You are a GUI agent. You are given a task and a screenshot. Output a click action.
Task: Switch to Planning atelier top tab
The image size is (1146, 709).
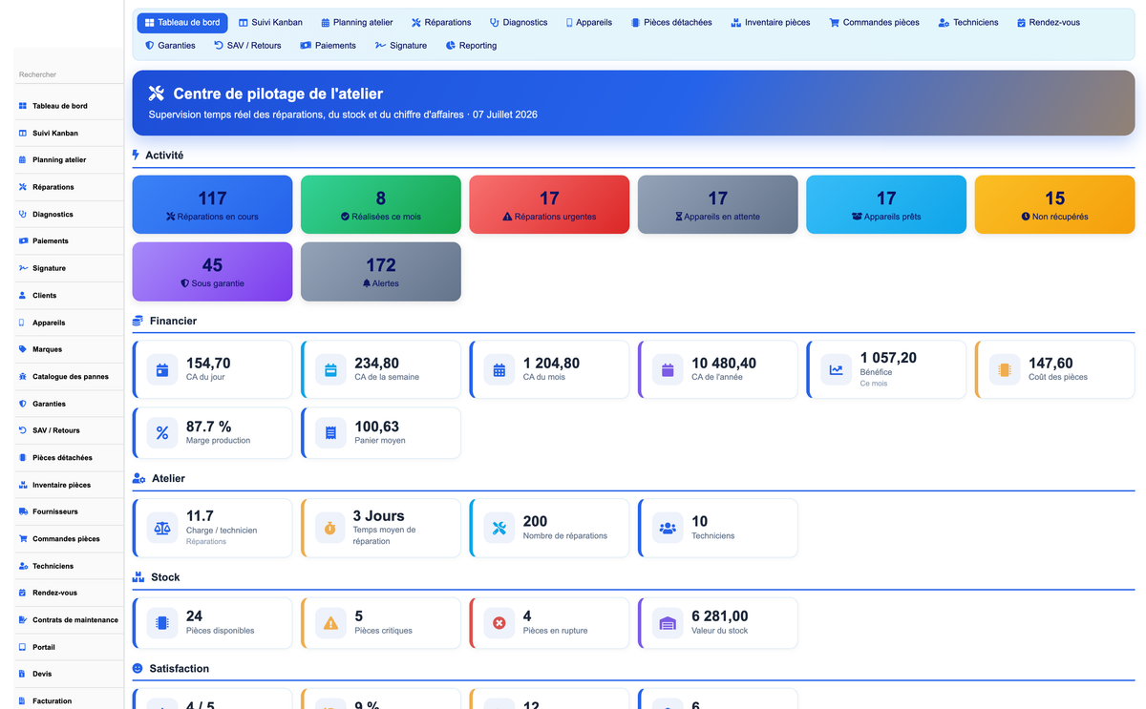point(357,22)
